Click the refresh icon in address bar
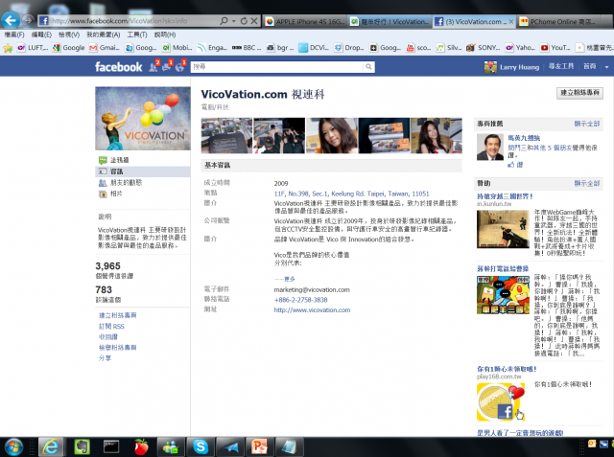The height and width of the screenshot is (457, 614). click(x=244, y=21)
